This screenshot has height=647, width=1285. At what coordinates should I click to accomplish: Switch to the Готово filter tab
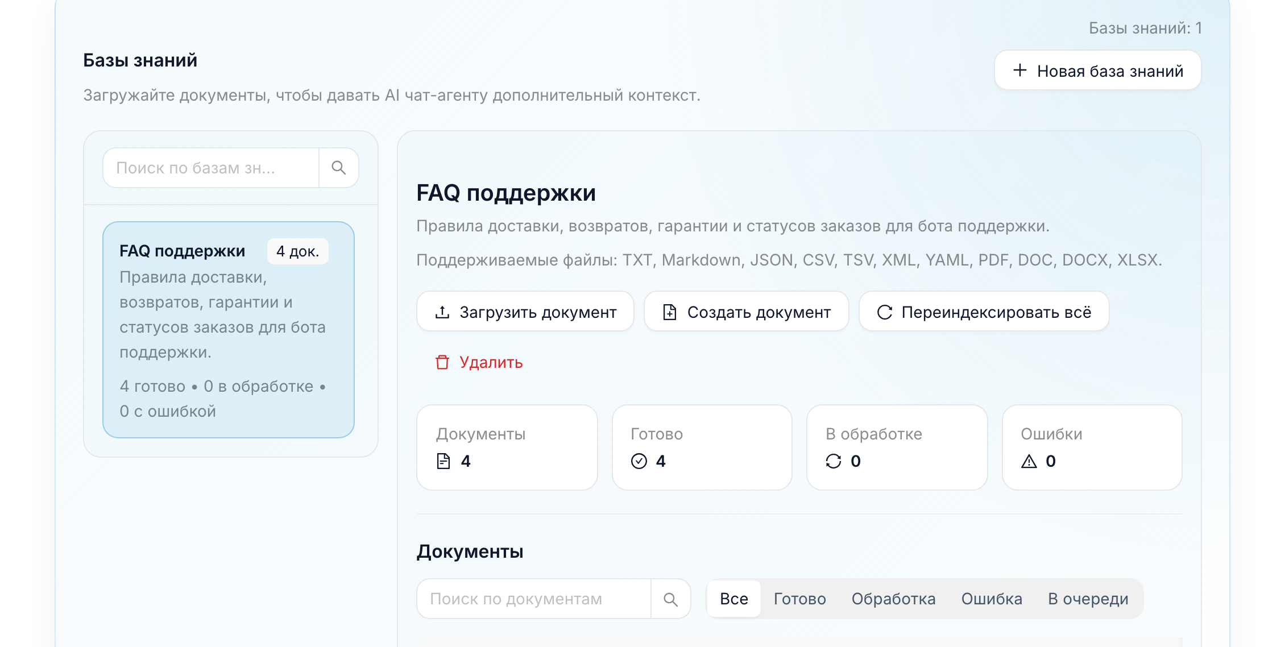799,599
